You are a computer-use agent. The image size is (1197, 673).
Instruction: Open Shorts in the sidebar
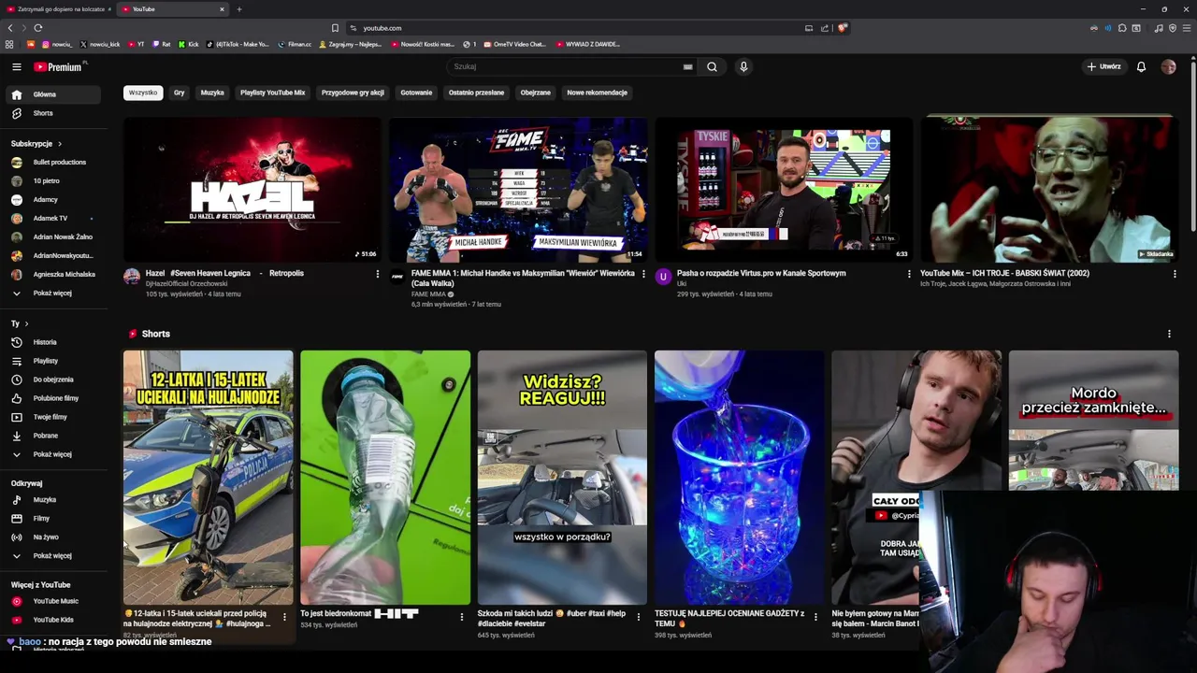tap(53, 113)
